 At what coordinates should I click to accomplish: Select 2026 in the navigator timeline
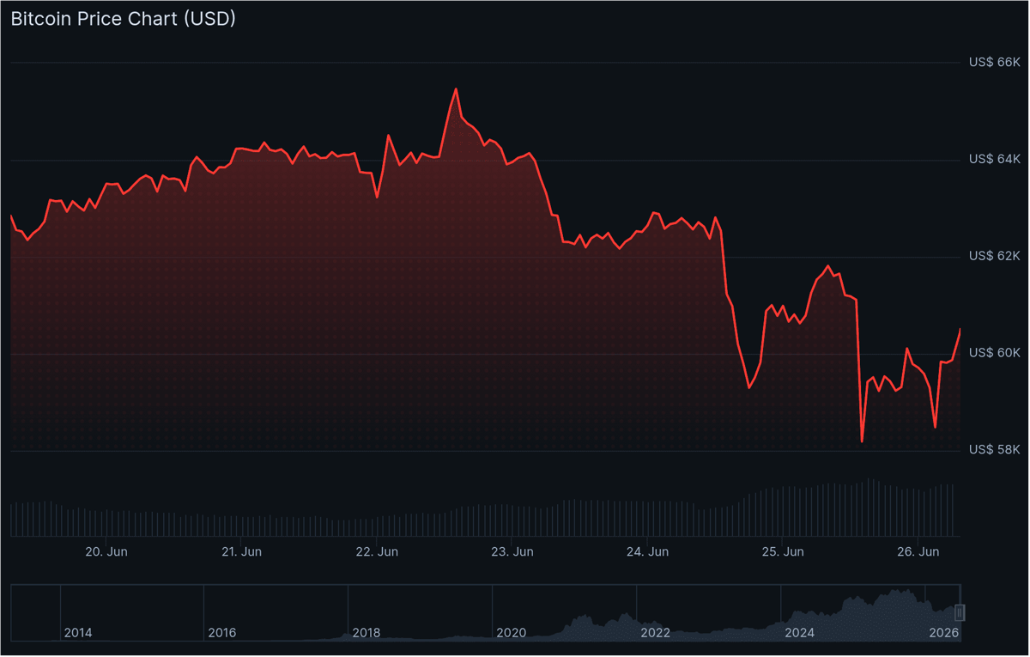943,633
